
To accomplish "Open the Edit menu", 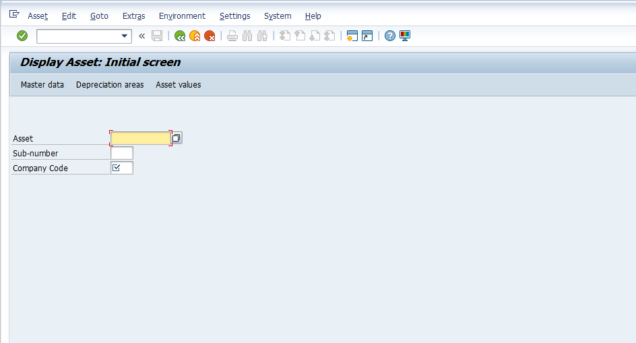I will (69, 15).
